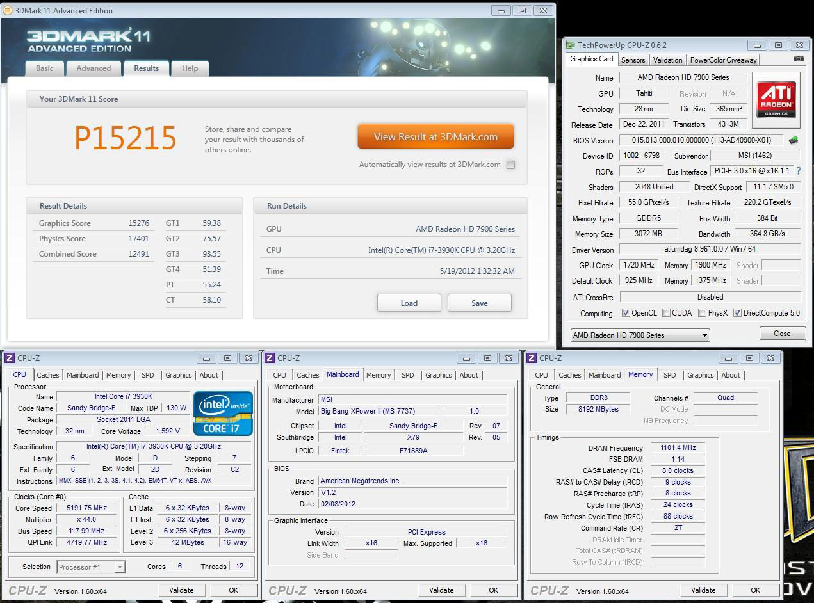Click OK in the Memory CPU-Z window

(755, 590)
